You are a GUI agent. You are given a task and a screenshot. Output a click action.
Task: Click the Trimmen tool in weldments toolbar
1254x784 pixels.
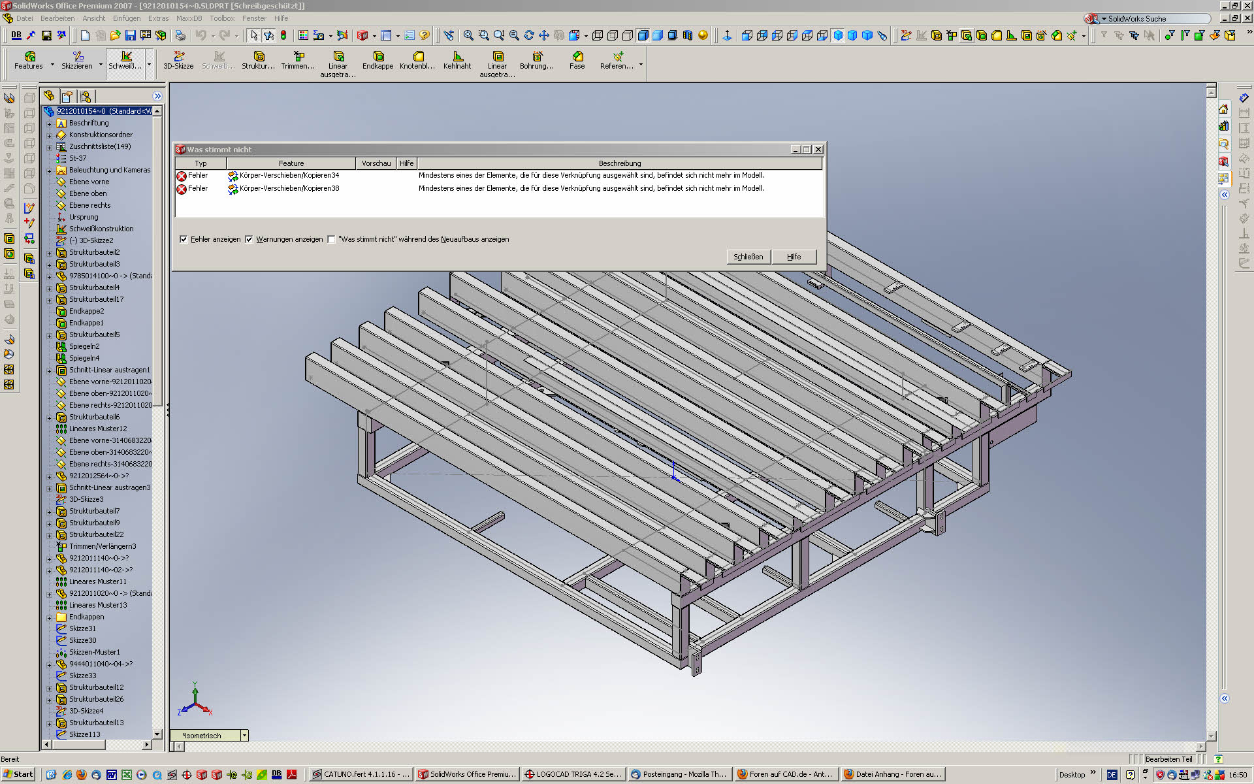point(298,57)
